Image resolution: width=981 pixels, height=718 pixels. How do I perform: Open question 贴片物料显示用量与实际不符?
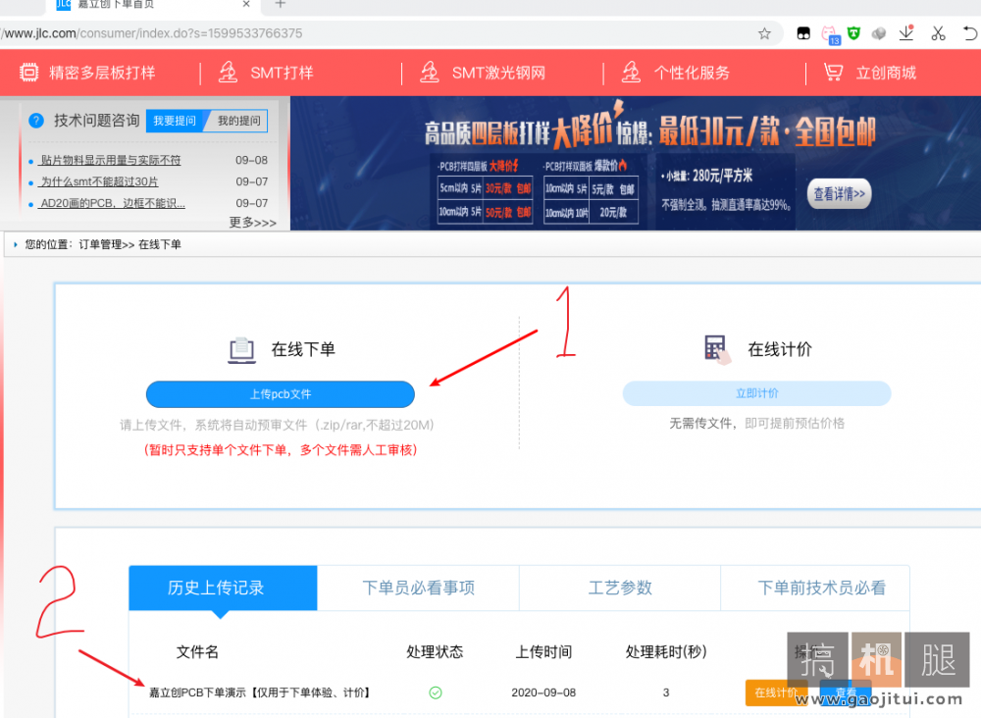110,160
